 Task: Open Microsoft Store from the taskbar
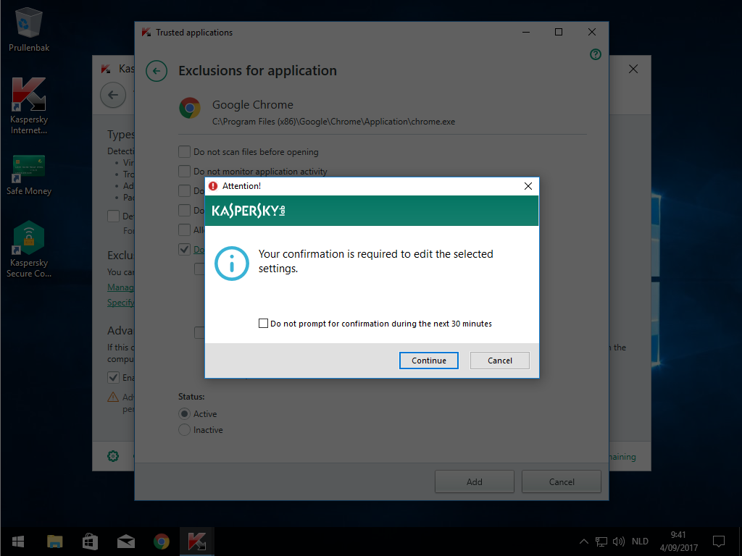(90, 542)
